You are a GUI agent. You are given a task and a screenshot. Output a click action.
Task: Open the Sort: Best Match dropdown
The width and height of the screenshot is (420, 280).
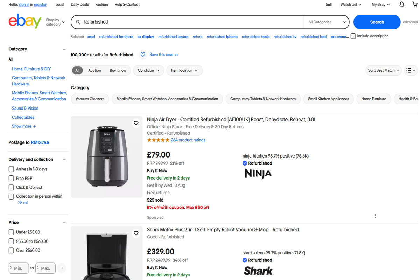[383, 70]
